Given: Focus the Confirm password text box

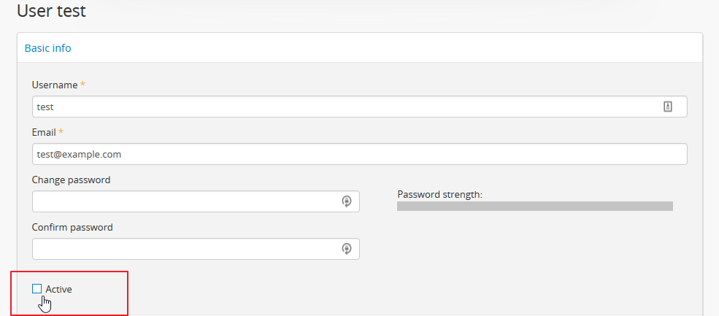Looking at the screenshot, I should 186,249.
